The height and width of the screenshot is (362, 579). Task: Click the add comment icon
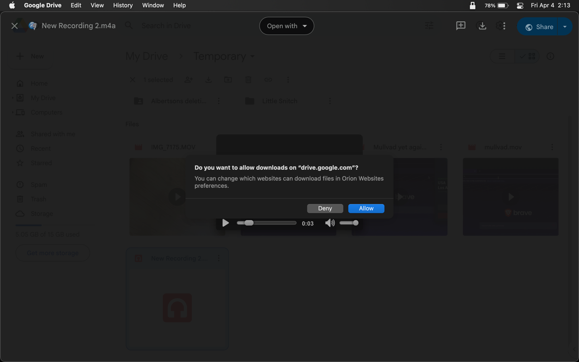(x=460, y=26)
